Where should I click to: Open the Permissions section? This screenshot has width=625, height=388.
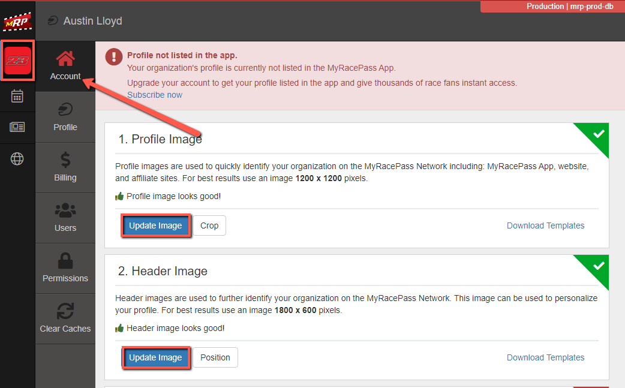click(65, 268)
